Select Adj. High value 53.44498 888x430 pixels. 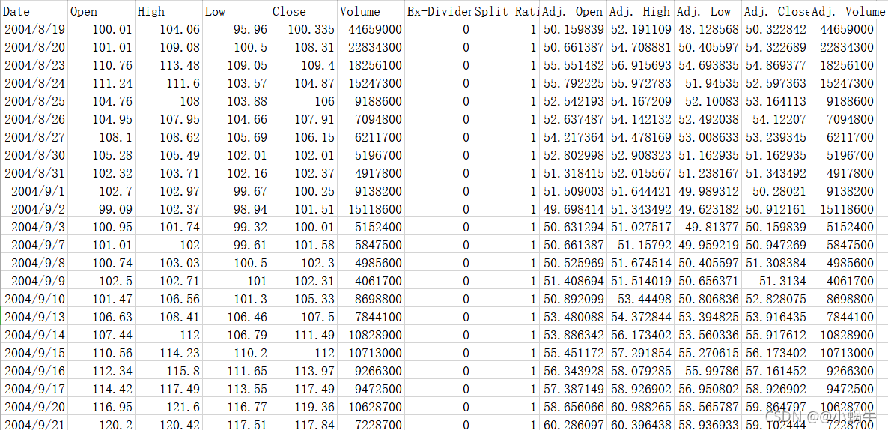click(x=641, y=299)
